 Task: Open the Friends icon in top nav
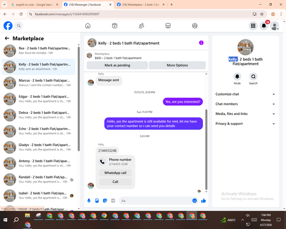(x=141, y=26)
